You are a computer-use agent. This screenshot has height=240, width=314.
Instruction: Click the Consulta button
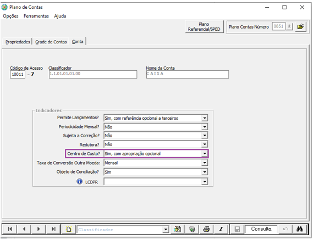(261, 229)
